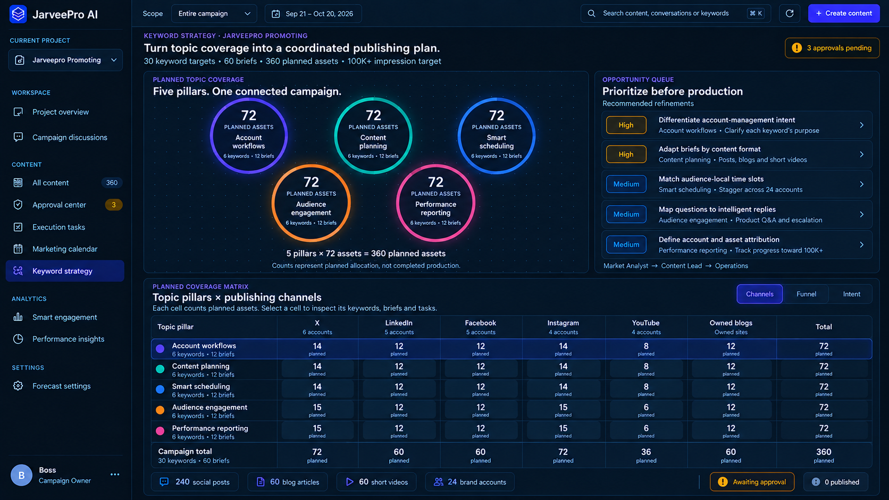Switch to the Channels matrix view

[759, 294]
